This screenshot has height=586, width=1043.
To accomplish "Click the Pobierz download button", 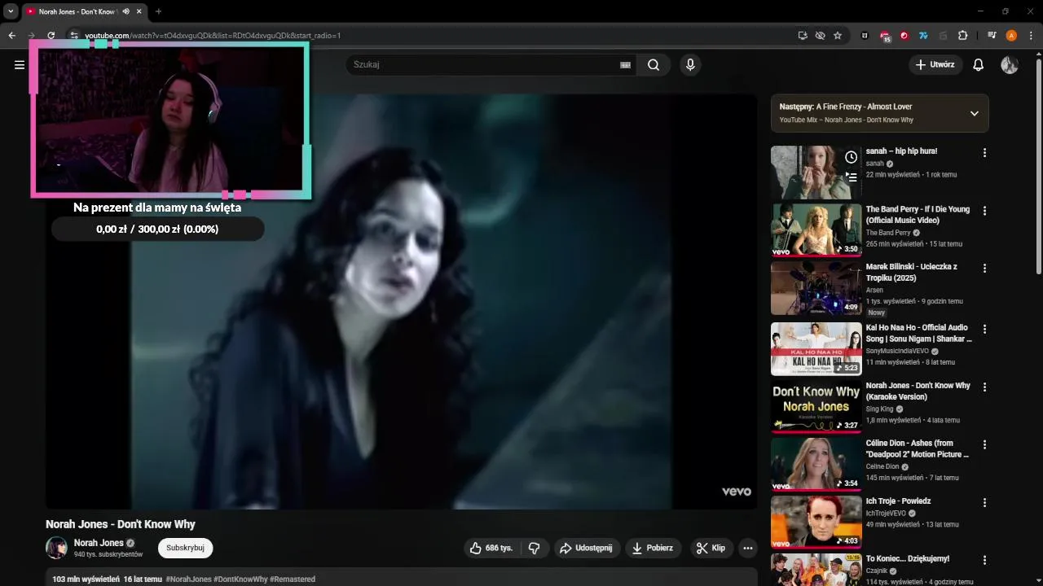I will [654, 549].
